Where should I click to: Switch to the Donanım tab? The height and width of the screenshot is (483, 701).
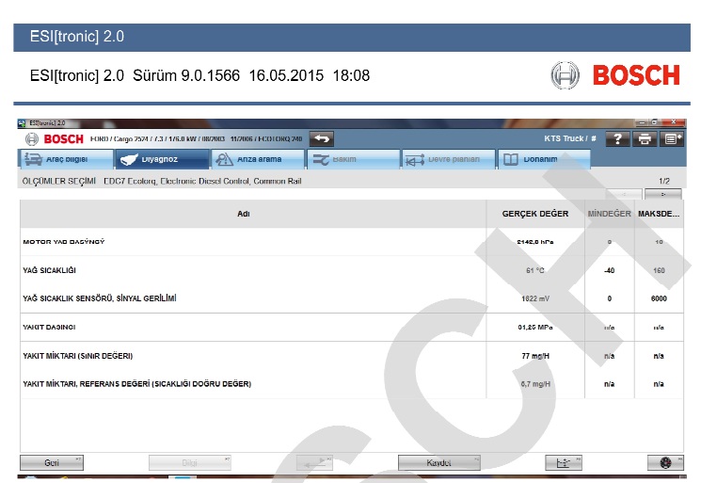tap(544, 159)
